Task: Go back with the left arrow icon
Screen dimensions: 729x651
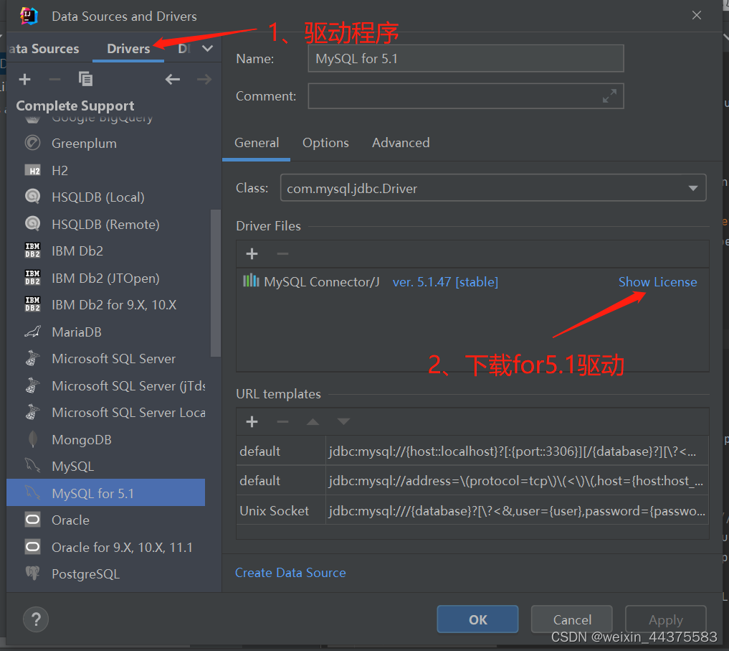Action: coord(173,80)
